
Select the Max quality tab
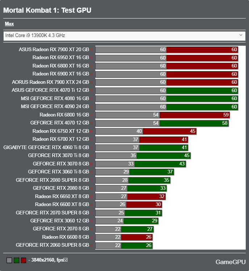(9, 24)
